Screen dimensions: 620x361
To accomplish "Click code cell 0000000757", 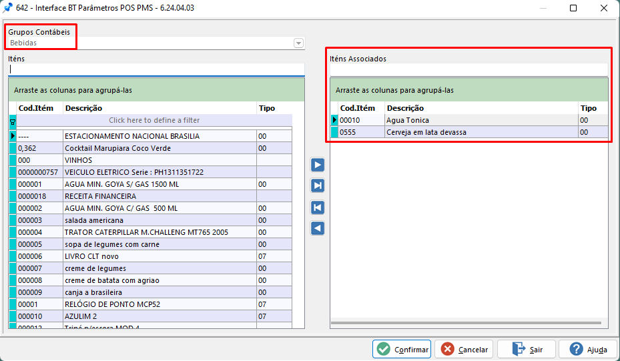I will click(x=39, y=172).
